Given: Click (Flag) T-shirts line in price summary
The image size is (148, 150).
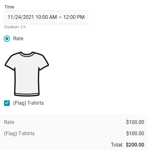Looking at the screenshot, I should click(19, 134).
